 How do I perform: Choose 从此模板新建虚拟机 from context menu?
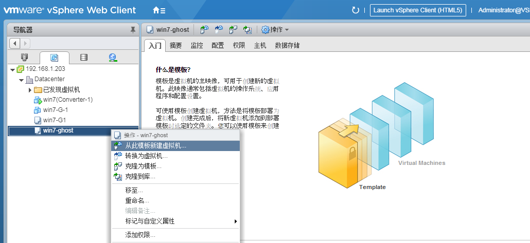[x=175, y=146]
